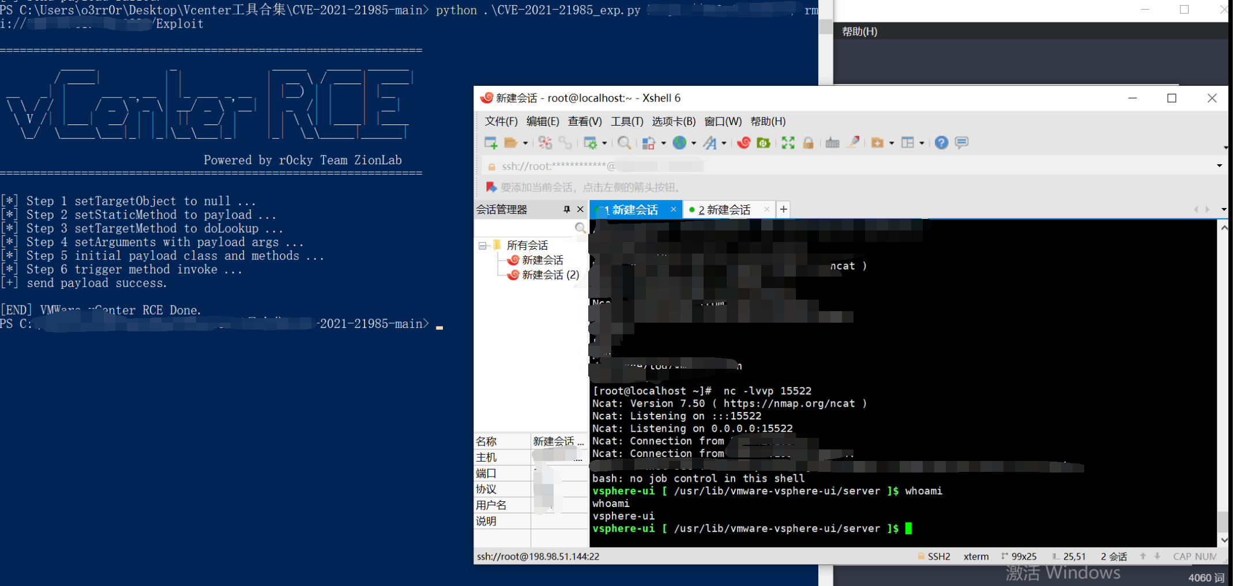The image size is (1233, 586).
Task: Expand the color scheme dropdown arrow
Action: coord(663,143)
